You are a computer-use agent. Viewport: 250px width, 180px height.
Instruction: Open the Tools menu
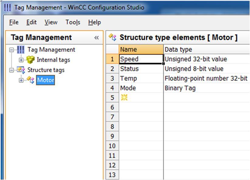pos(73,22)
